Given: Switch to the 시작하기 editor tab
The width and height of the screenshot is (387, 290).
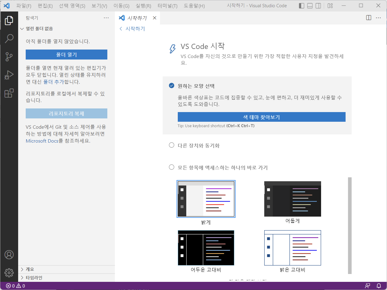Looking at the screenshot, I should click(x=137, y=18).
